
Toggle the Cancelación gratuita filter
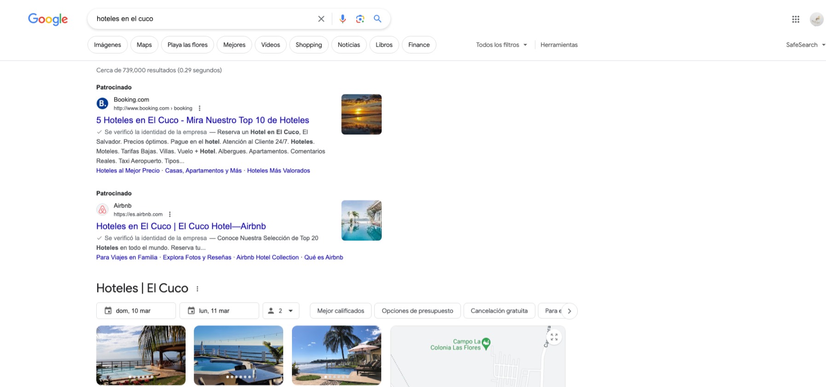499,311
